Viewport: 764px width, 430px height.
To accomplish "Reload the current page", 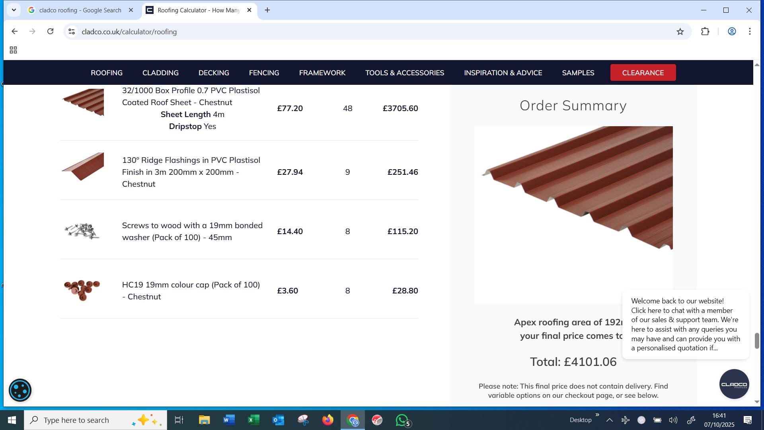I will click(x=50, y=31).
